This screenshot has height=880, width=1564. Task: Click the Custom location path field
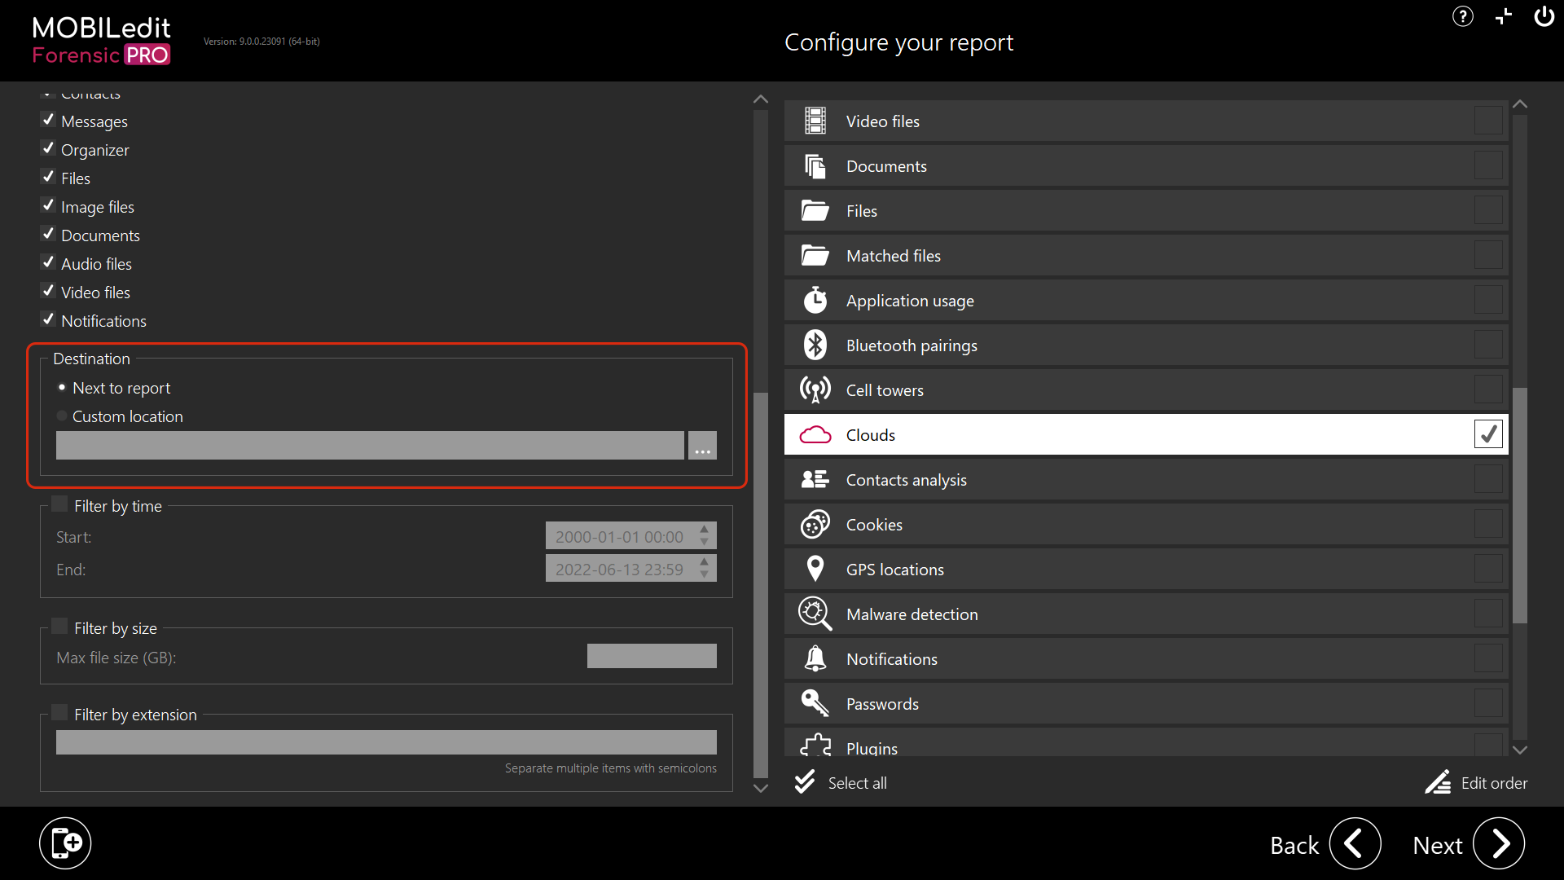click(370, 445)
